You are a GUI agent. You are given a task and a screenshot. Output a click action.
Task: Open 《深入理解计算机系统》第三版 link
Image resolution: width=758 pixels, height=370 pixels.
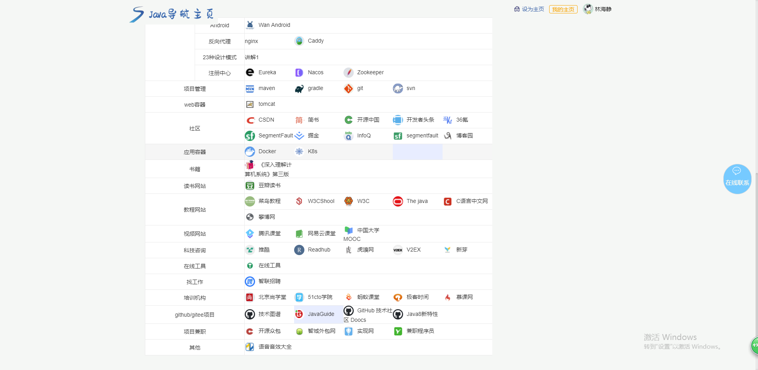(x=268, y=169)
